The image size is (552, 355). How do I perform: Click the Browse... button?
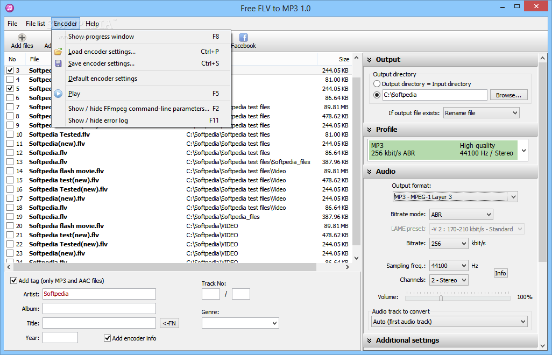[509, 95]
